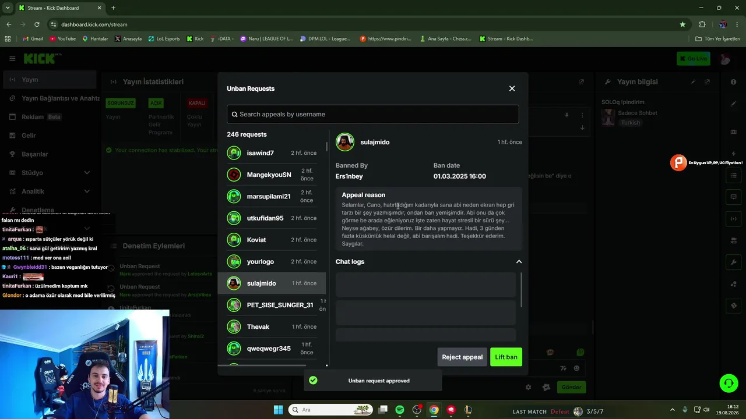Click the Pindirim ad logo
This screenshot has height=419, width=746.
click(678, 162)
